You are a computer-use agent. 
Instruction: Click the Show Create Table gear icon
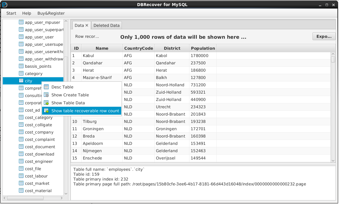[46, 95]
